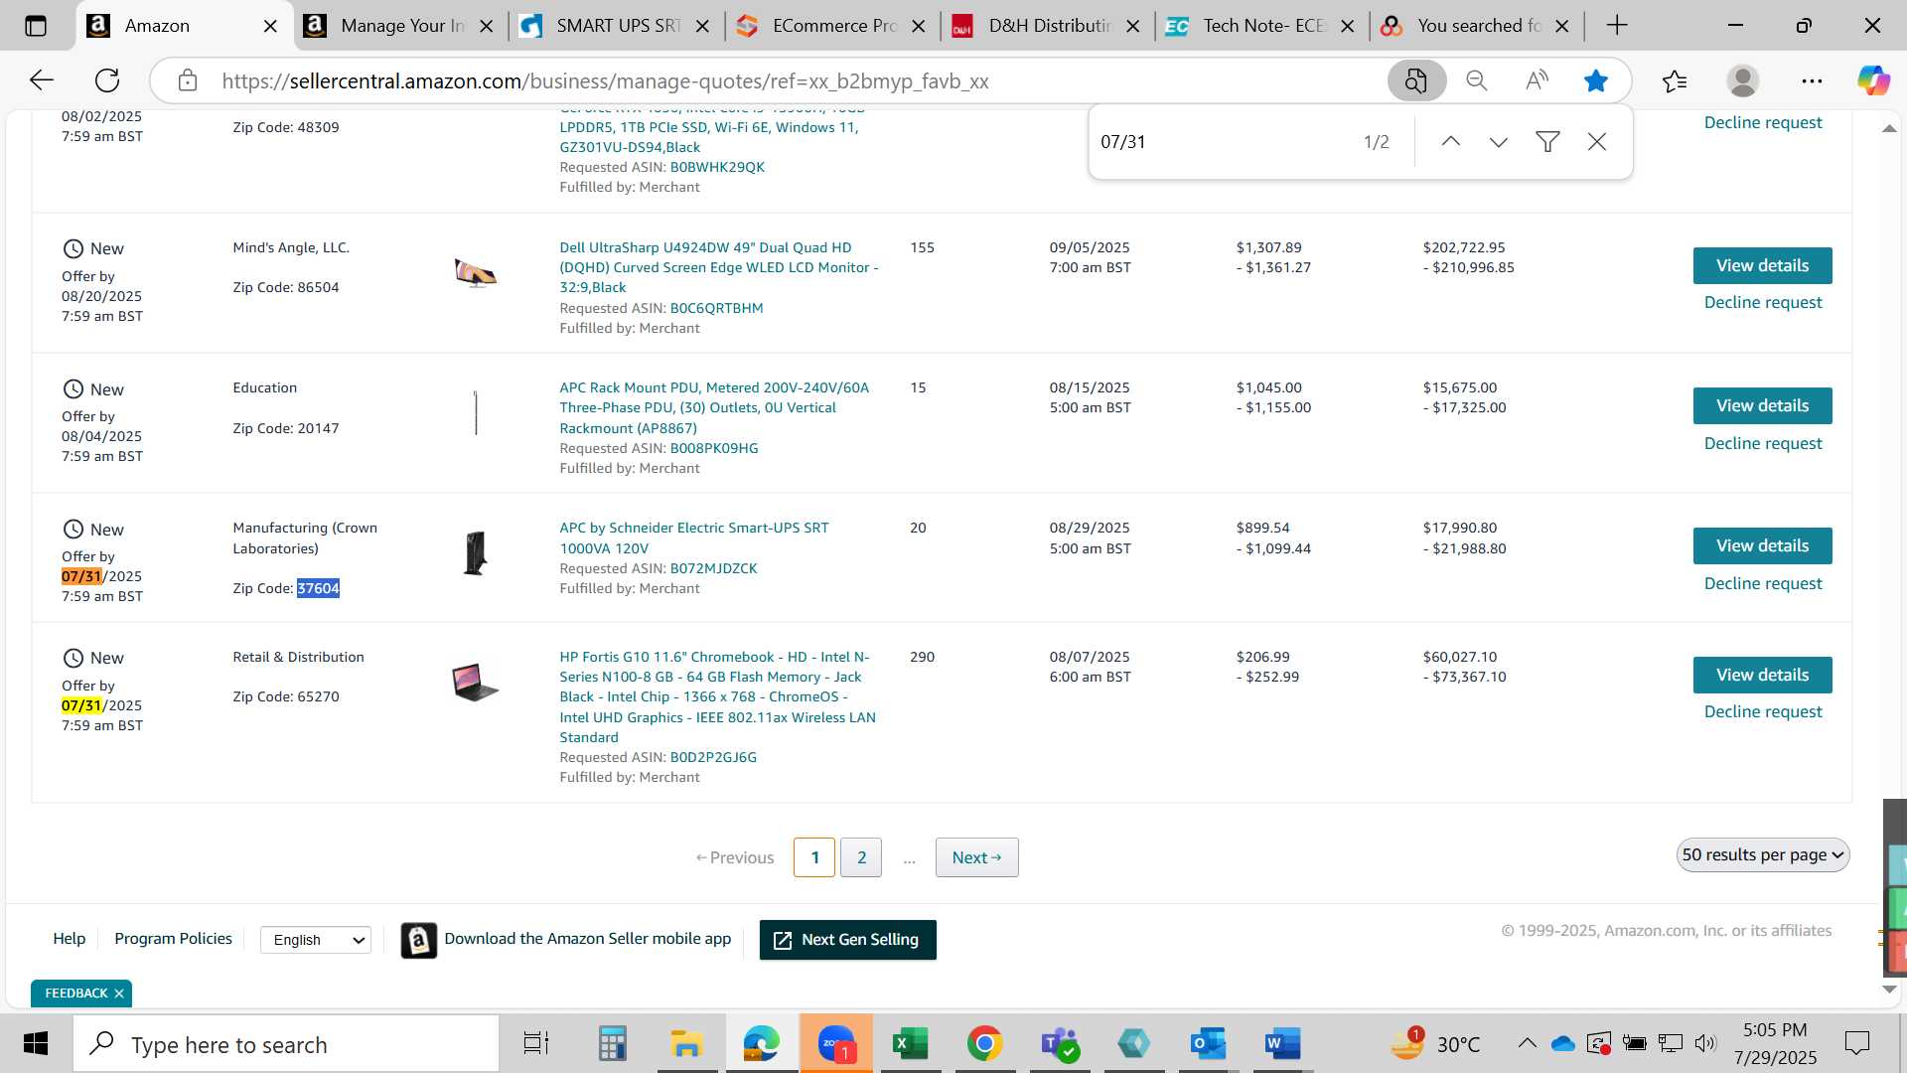The width and height of the screenshot is (1907, 1073).
Task: Open the English language dropdown
Action: click(316, 940)
